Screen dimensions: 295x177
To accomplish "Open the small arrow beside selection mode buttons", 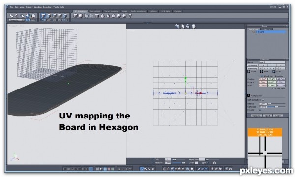I will click(x=63, y=20).
